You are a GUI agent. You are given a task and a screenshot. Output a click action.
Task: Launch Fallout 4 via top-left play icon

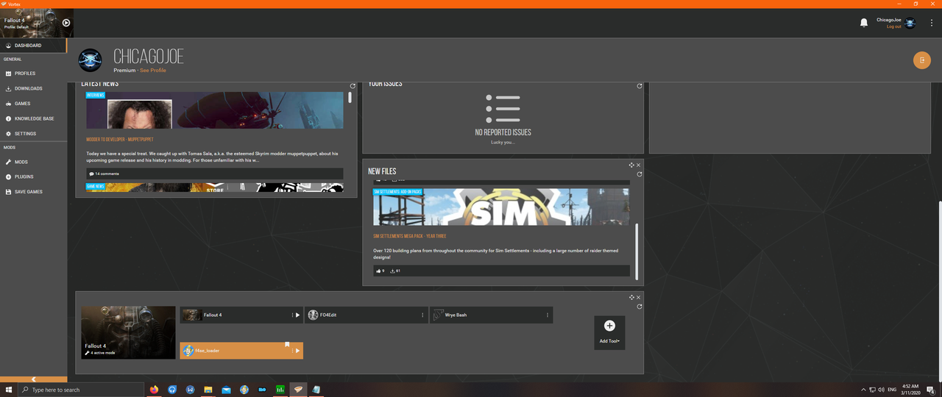[66, 23]
